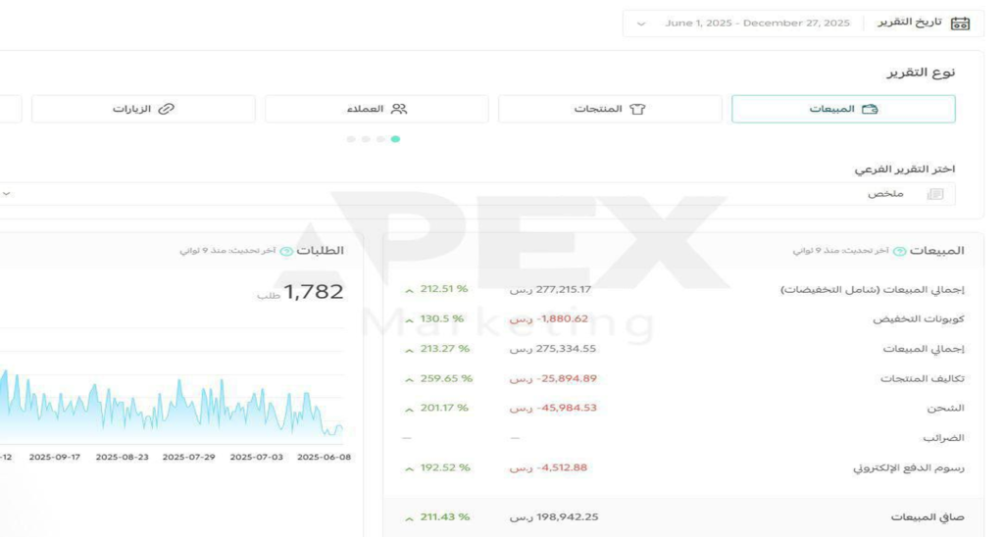Screen dimensions: 1004x537
Task: Click the calendar icon beside تاريخ التقرير
Action: 960,24
